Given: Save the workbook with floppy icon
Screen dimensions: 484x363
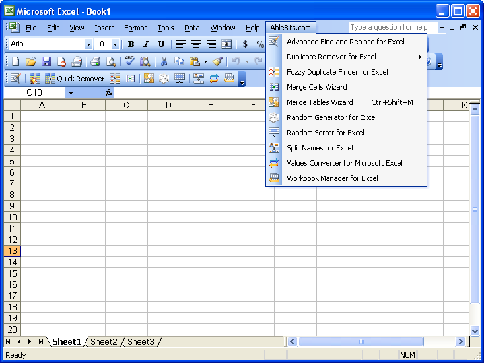Looking at the screenshot, I should coord(46,61).
